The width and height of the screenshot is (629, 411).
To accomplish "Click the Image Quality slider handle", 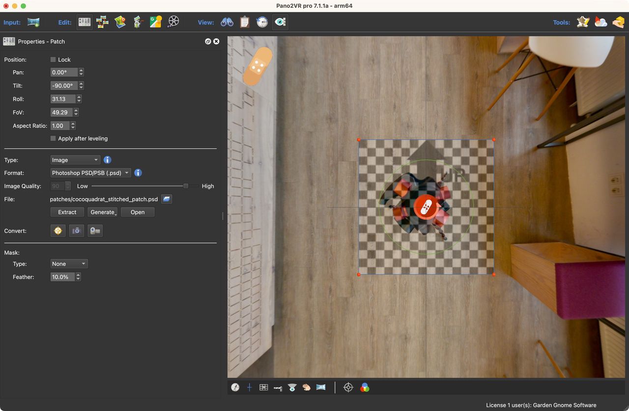I will [x=186, y=186].
